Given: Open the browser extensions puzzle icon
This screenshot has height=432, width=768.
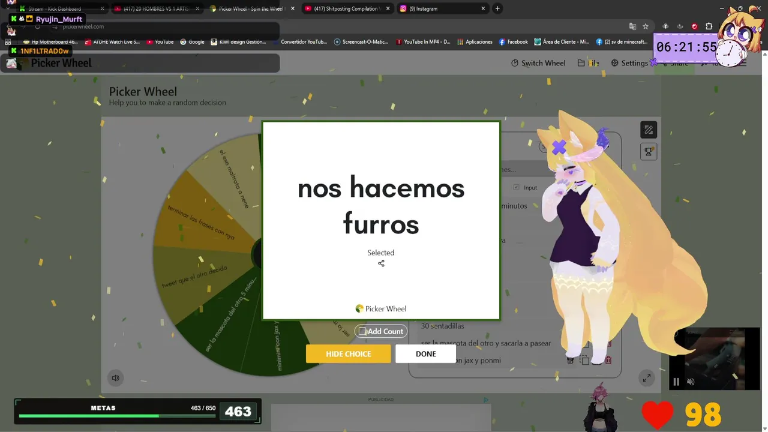Looking at the screenshot, I should (709, 26).
